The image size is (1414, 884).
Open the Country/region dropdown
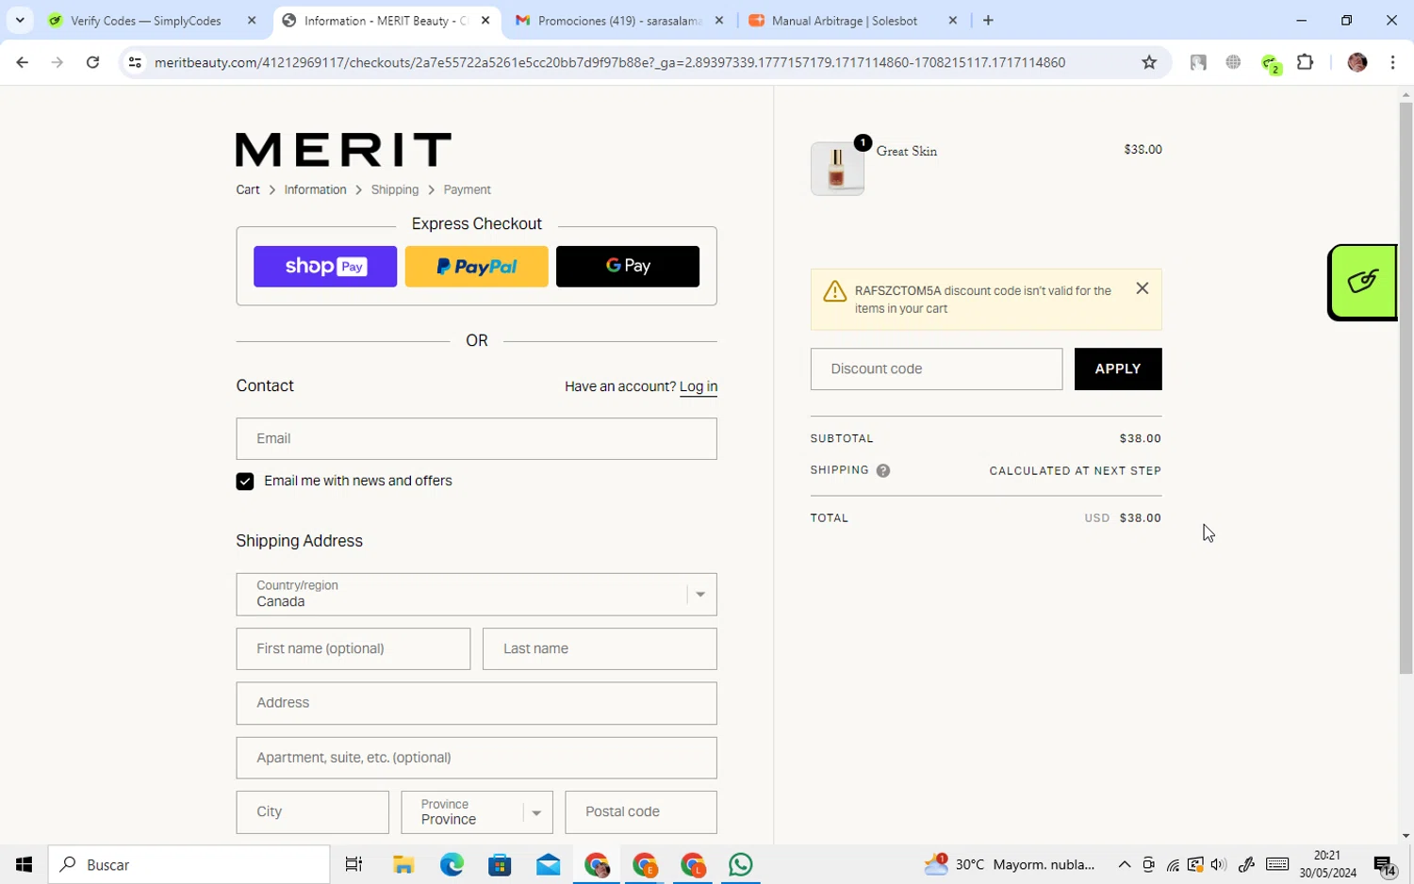pyautogui.click(x=476, y=594)
